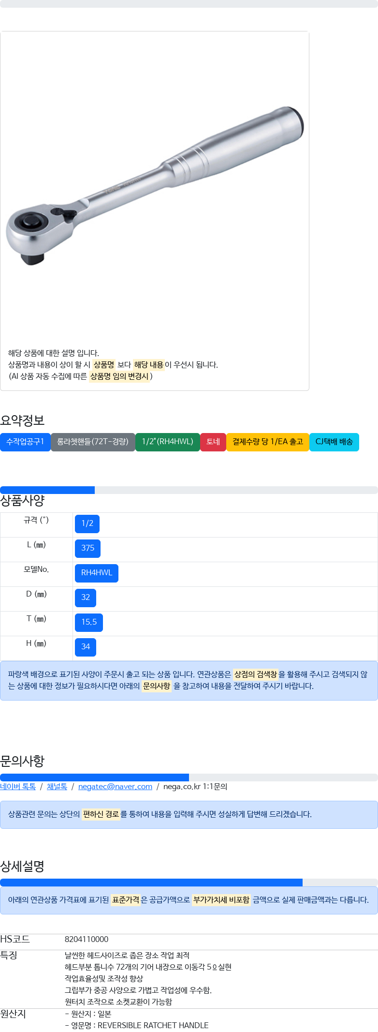
Task: Select the RH4HWL model number badge
Action: [97, 573]
